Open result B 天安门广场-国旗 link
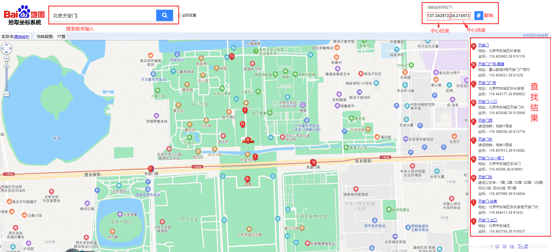This screenshot has height=252, width=551. click(x=491, y=64)
